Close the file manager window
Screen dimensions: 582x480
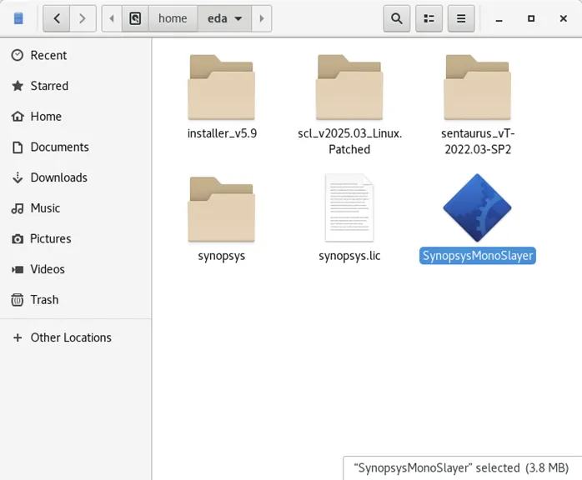[563, 18]
